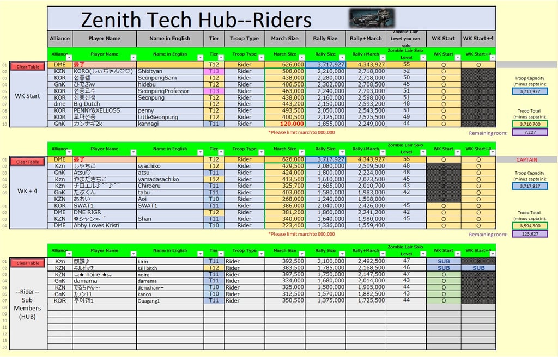Open WK Start+4 filter in Sub Members table

pos(493,254)
